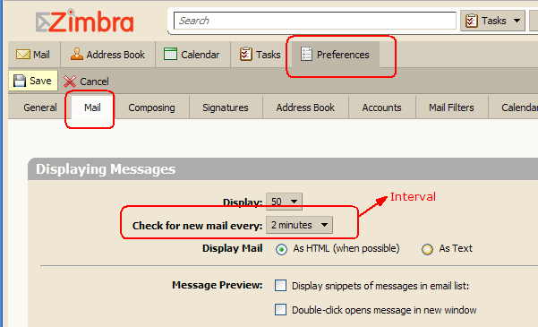Open the Mail Filters preferences tab
538x327 pixels.
(451, 108)
